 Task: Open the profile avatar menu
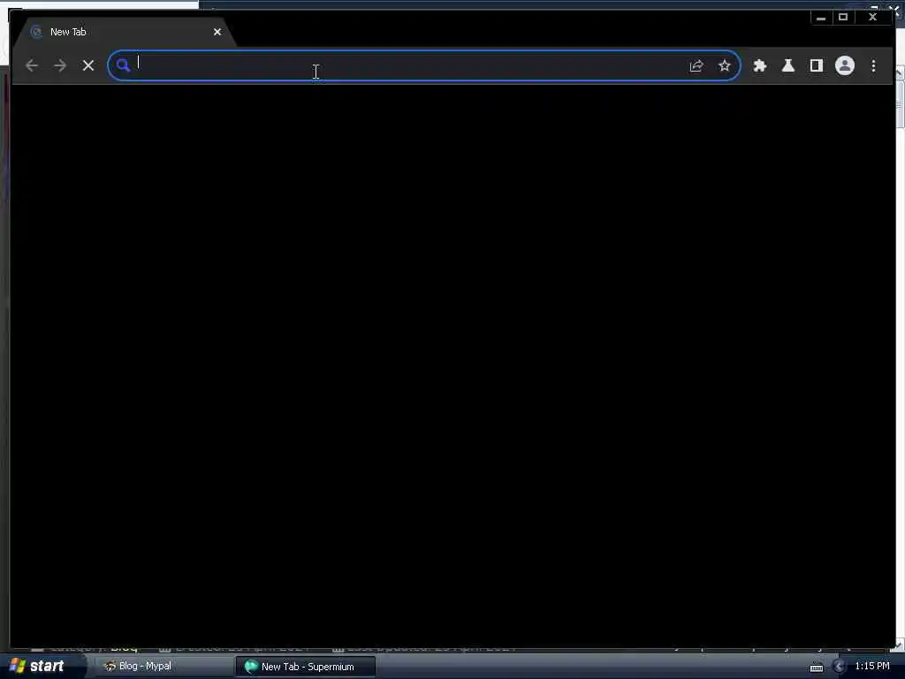(x=844, y=65)
